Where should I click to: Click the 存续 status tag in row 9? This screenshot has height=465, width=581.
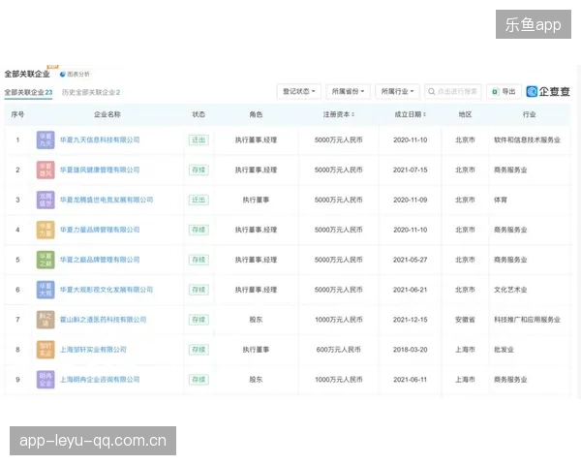coord(199,380)
